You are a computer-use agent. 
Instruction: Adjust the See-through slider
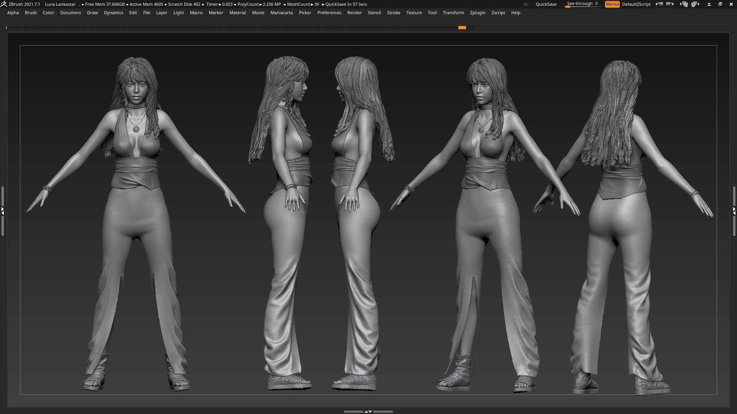coord(582,4)
